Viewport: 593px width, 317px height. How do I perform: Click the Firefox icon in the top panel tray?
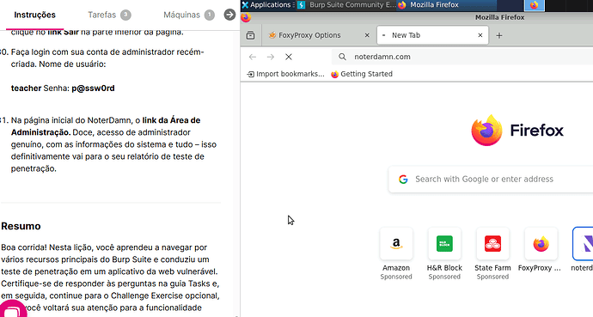(534, 5)
